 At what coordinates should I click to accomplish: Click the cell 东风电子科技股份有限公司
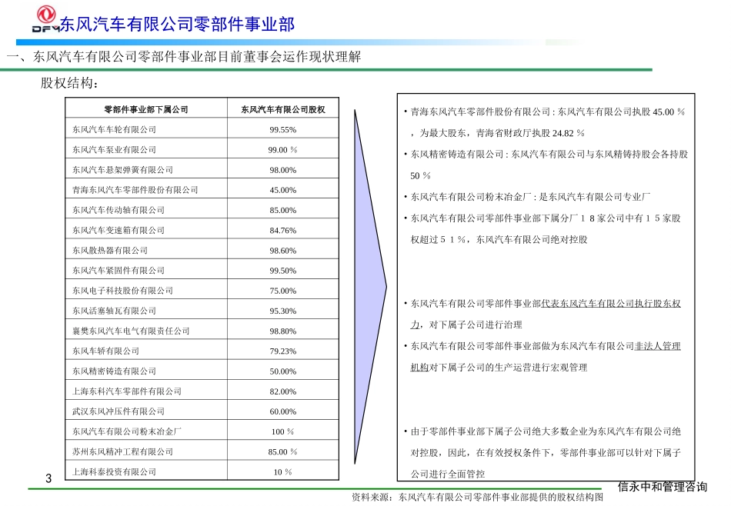coord(122,290)
